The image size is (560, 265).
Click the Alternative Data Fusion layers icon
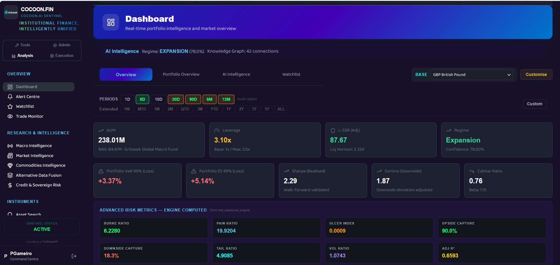10,175
